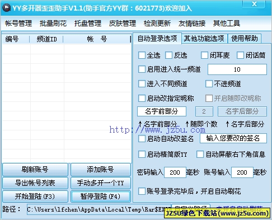Open the 其他工具 menu
272x220 pixels.
click(x=227, y=24)
